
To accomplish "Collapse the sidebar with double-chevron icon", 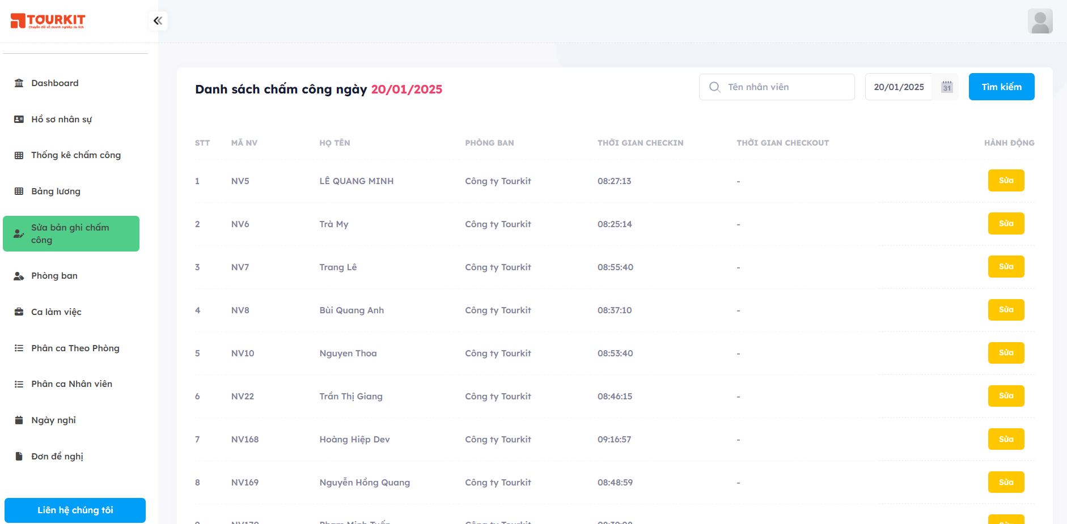I will [x=158, y=21].
